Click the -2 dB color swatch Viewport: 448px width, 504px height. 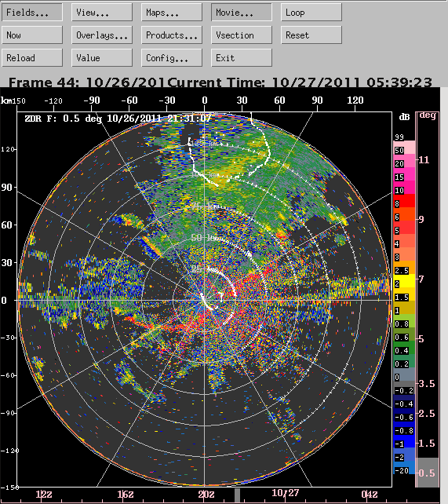(404, 455)
